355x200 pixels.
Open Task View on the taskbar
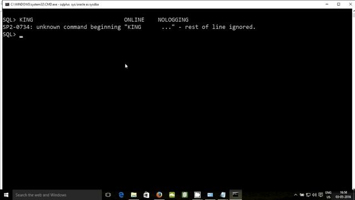108,195
